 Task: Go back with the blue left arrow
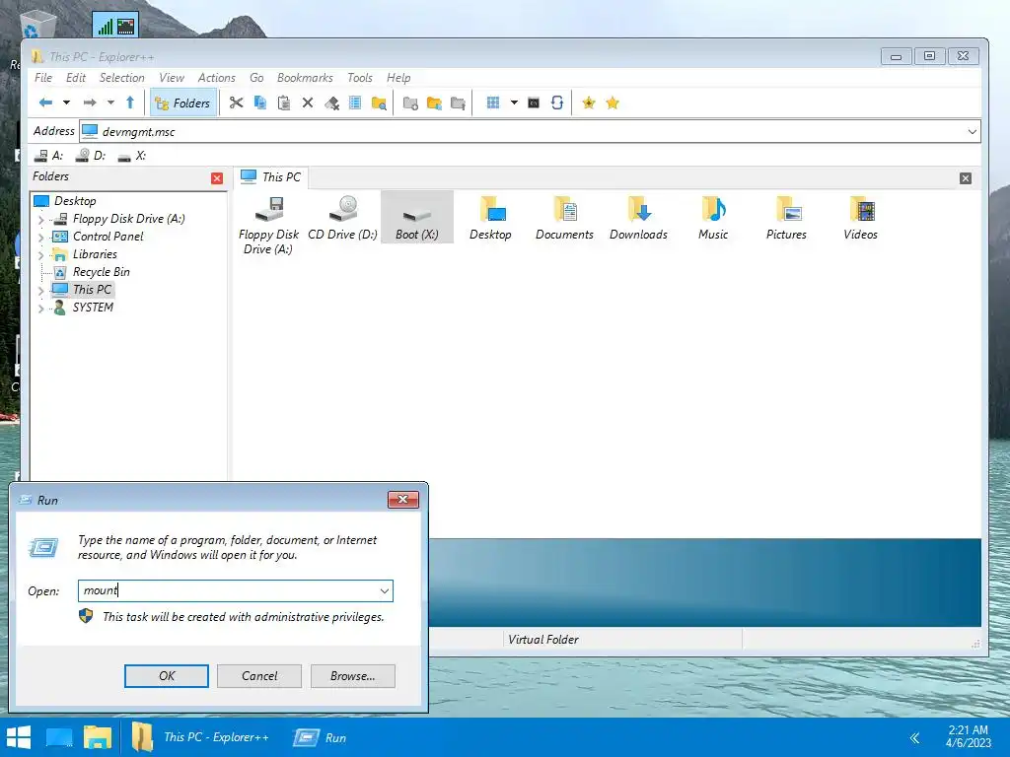(45, 103)
